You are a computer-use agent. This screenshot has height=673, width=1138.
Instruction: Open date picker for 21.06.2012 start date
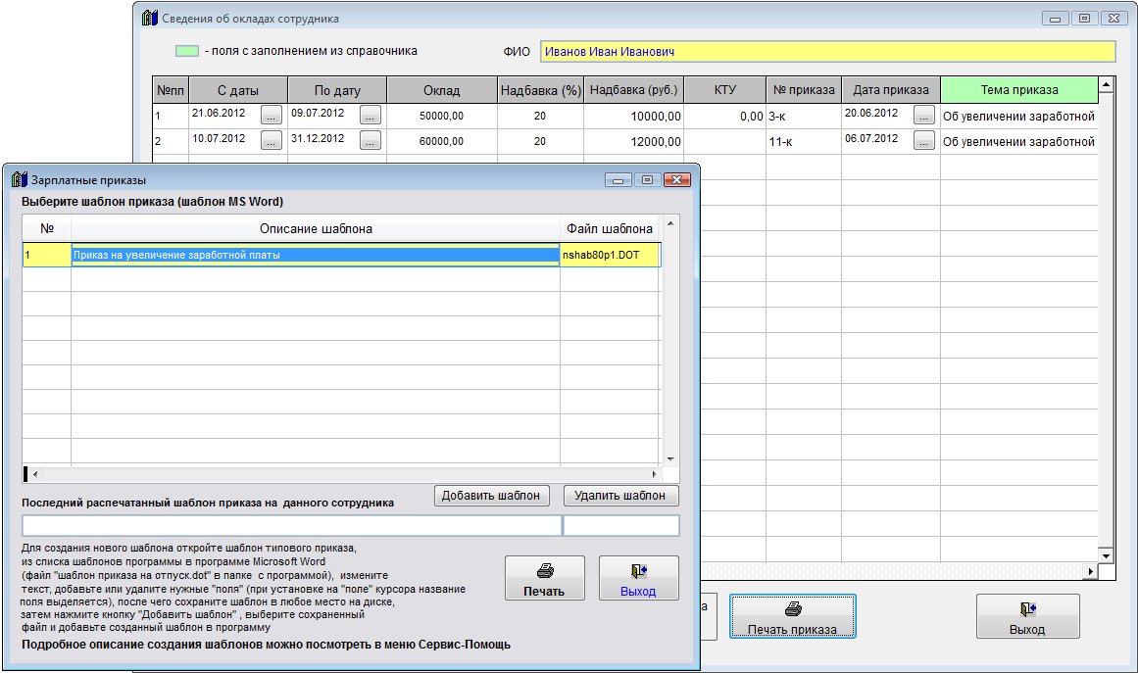(x=272, y=116)
